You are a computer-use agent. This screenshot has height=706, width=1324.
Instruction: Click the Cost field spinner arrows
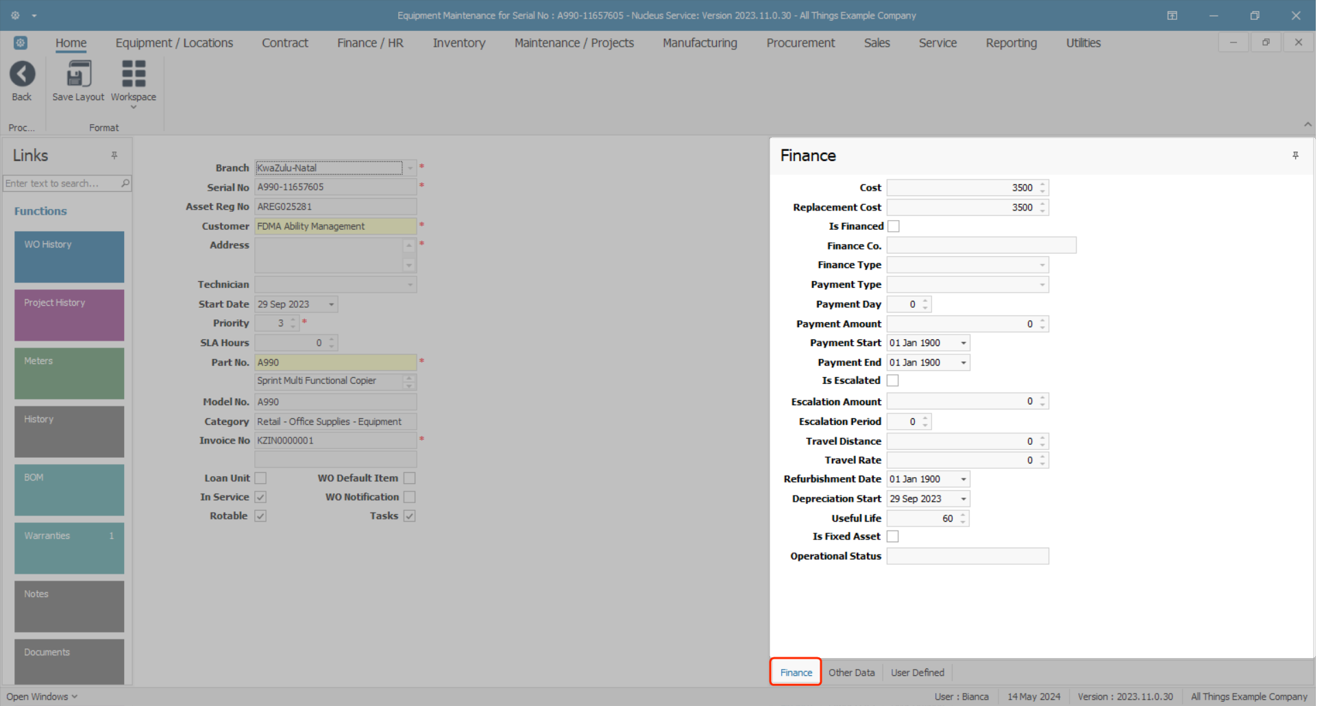click(x=1042, y=188)
